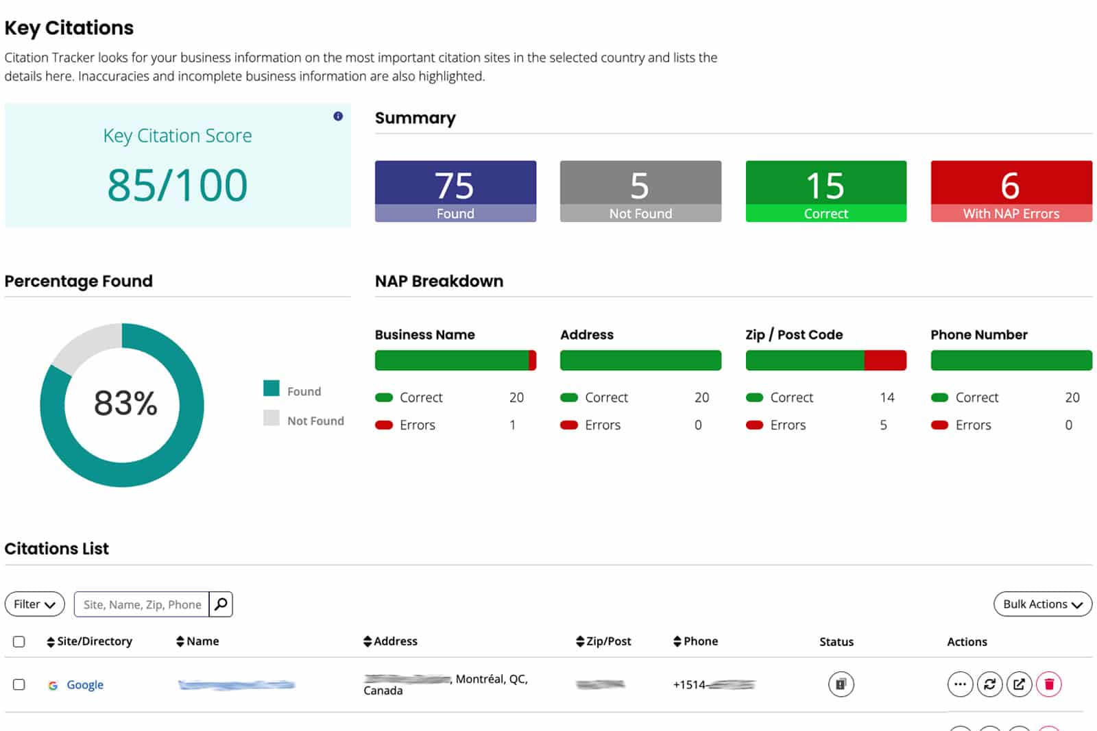Toggle the select-all citations checkbox
The image size is (1097, 731).
[x=19, y=641]
